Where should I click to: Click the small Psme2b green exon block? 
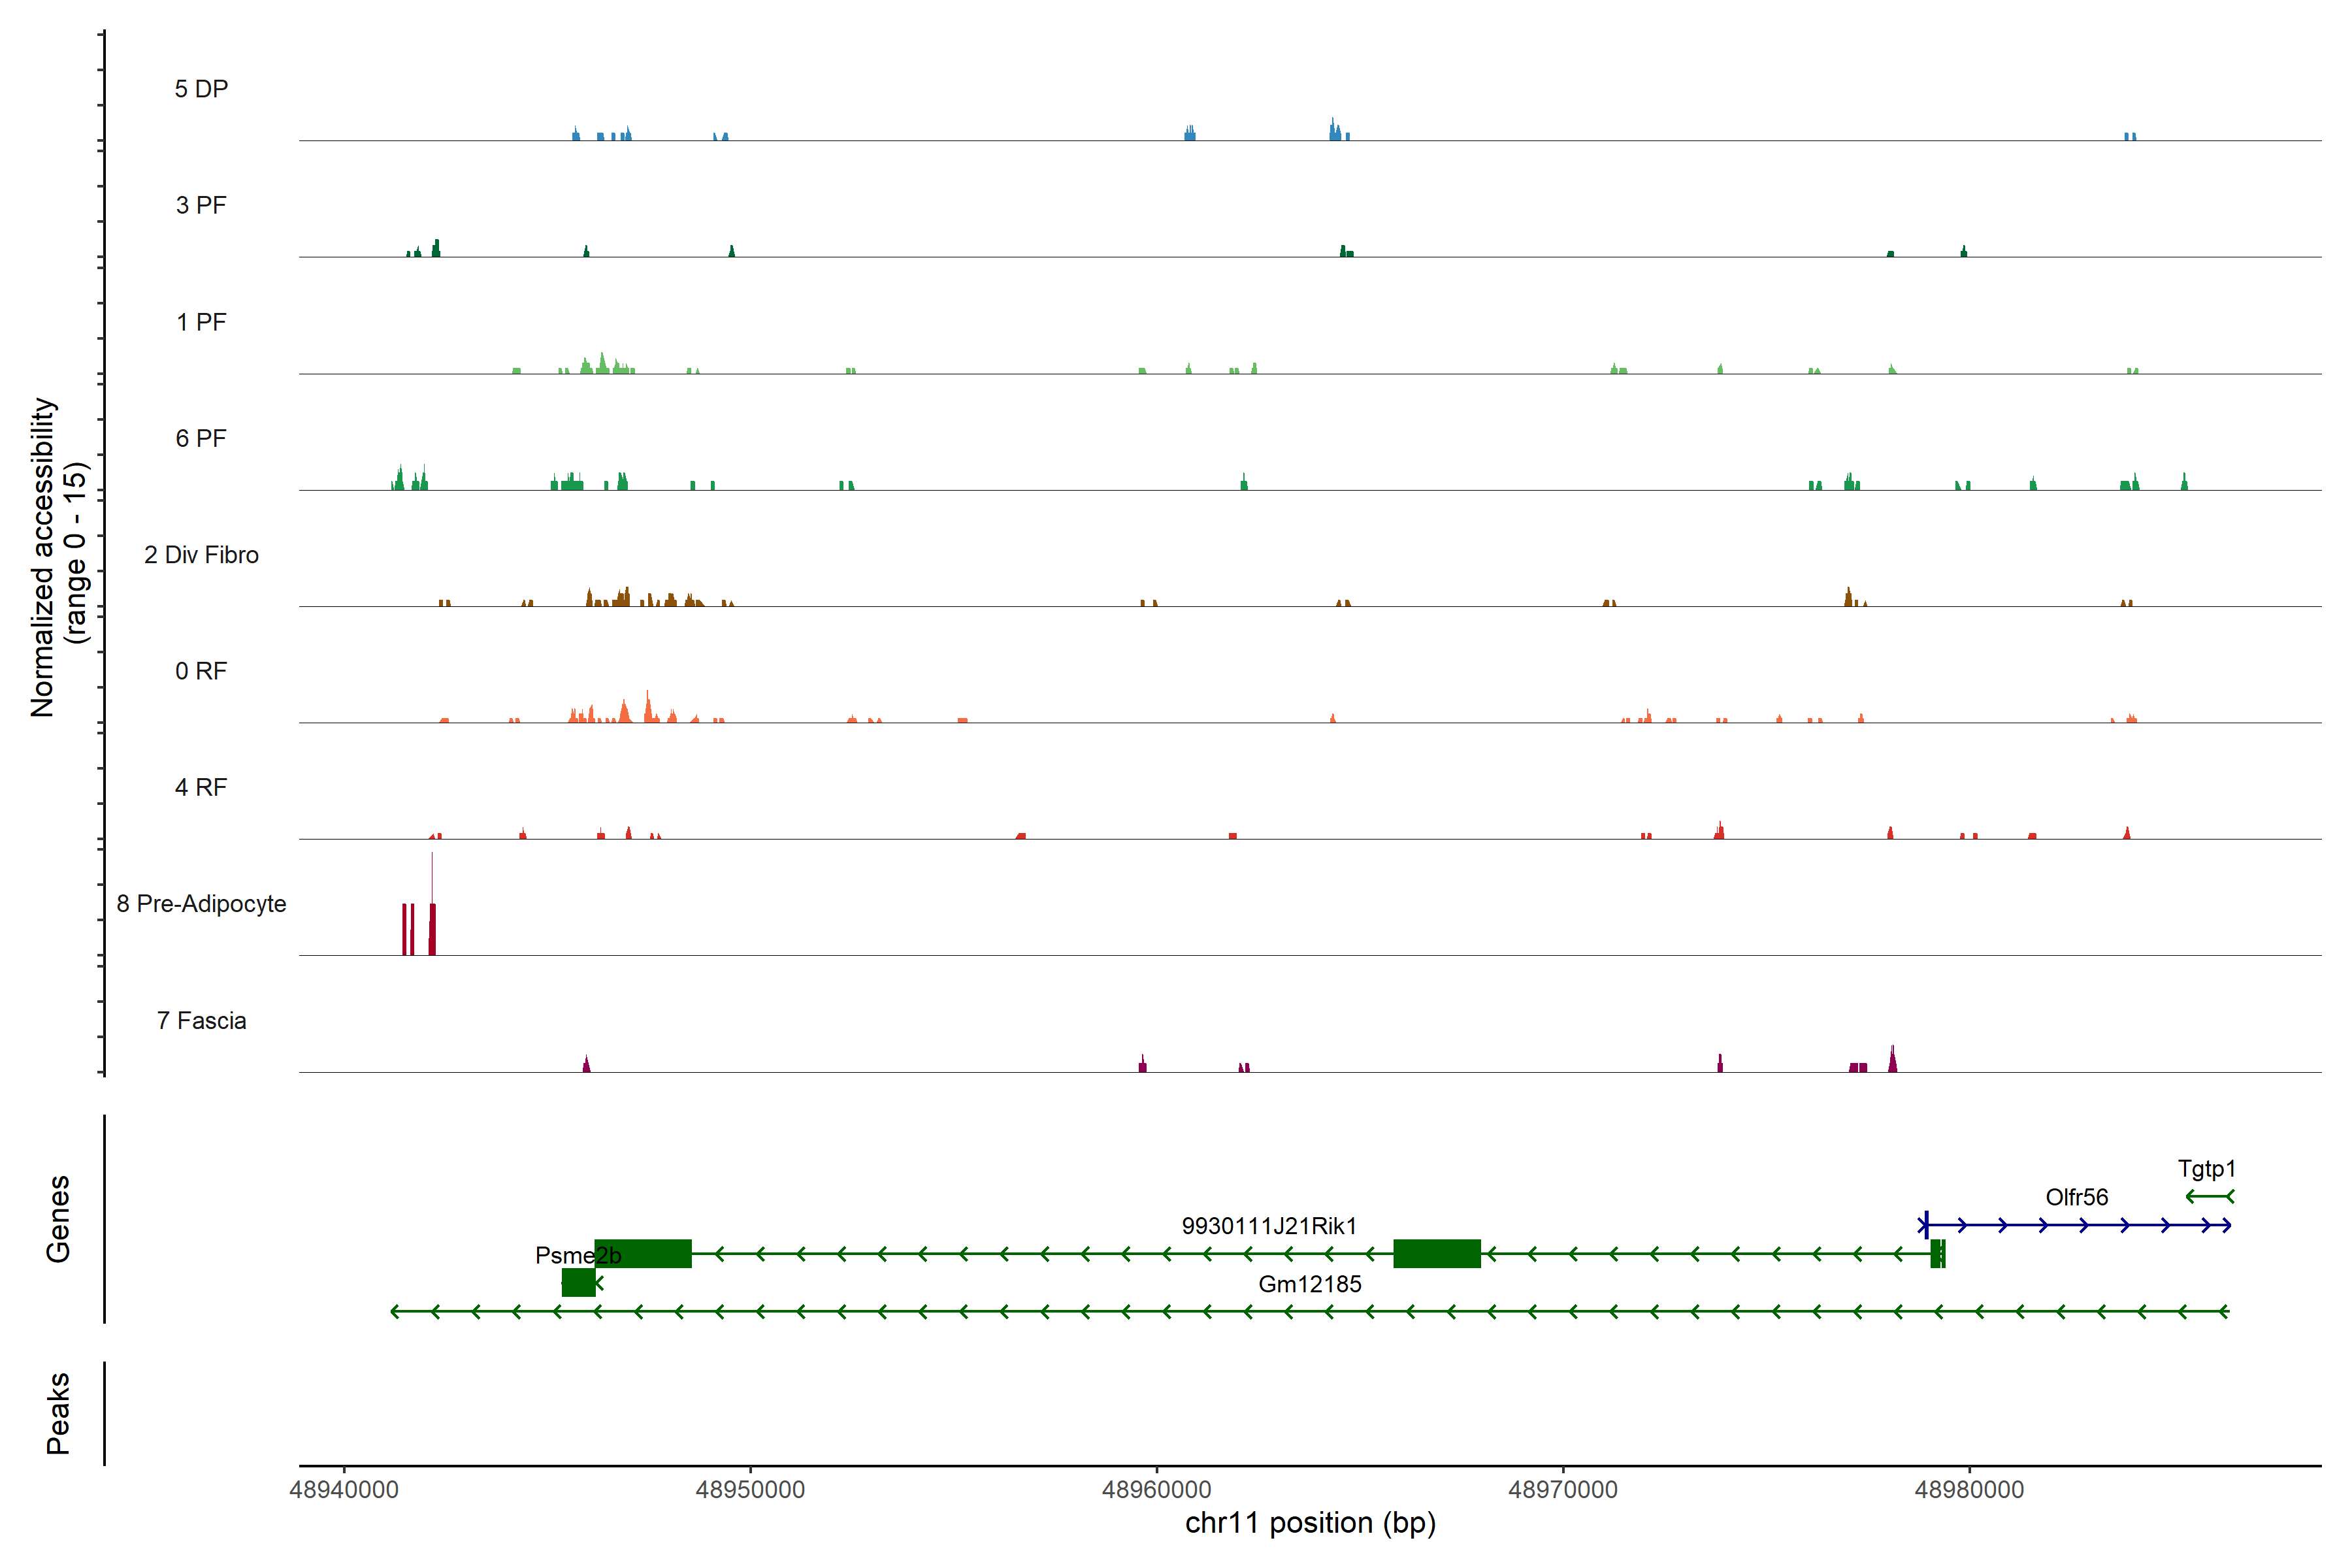point(578,1282)
